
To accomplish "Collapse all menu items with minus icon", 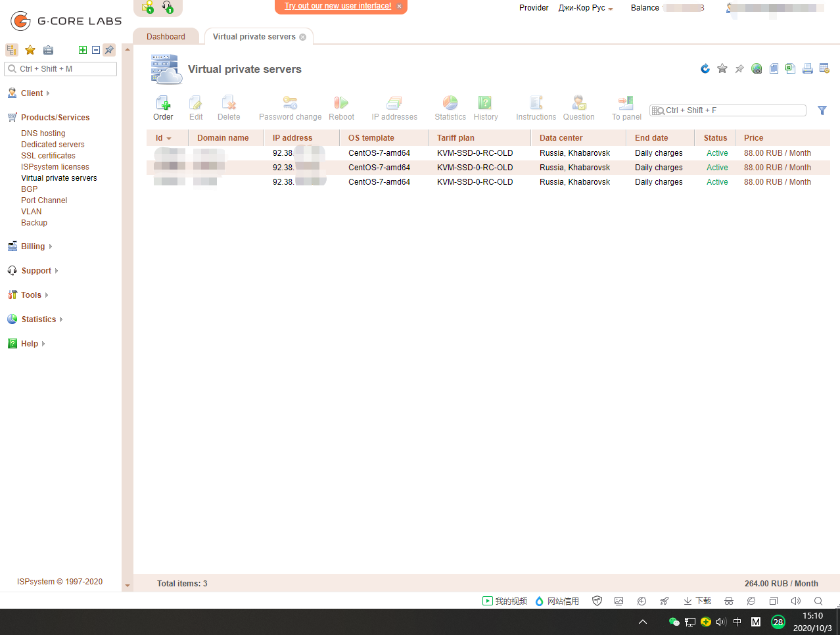I will [96, 50].
